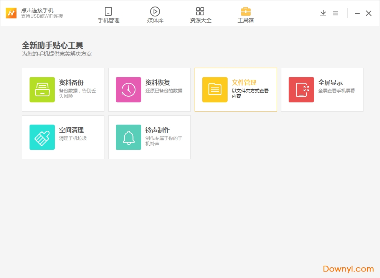This screenshot has height=278, width=380.
Task: Click the red 全屏显示 fullscreen icon
Action: 301,90
